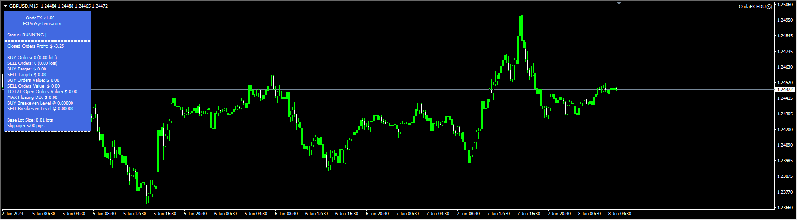
Task: Click the 7 Jun 12:30 time axis label
Action: point(498,214)
